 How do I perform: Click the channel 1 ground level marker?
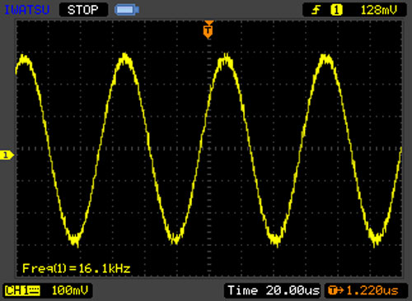tap(6, 155)
